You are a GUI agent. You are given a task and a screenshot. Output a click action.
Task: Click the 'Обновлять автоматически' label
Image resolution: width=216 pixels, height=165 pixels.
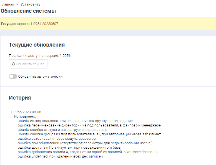[x=40, y=77]
